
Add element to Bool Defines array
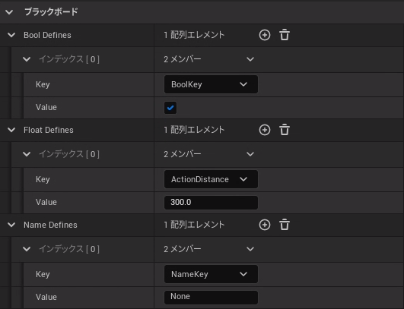point(265,35)
